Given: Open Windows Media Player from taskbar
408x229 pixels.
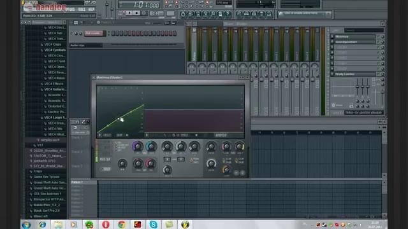Looking at the screenshot, I should (x=74, y=225).
